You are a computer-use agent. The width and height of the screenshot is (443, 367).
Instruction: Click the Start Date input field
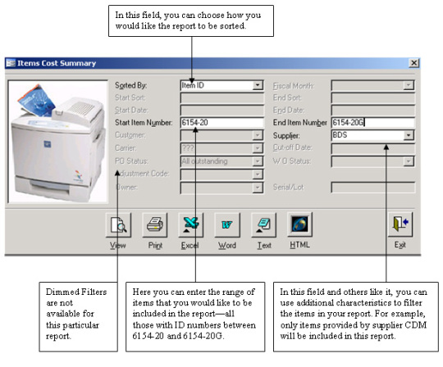[221, 110]
